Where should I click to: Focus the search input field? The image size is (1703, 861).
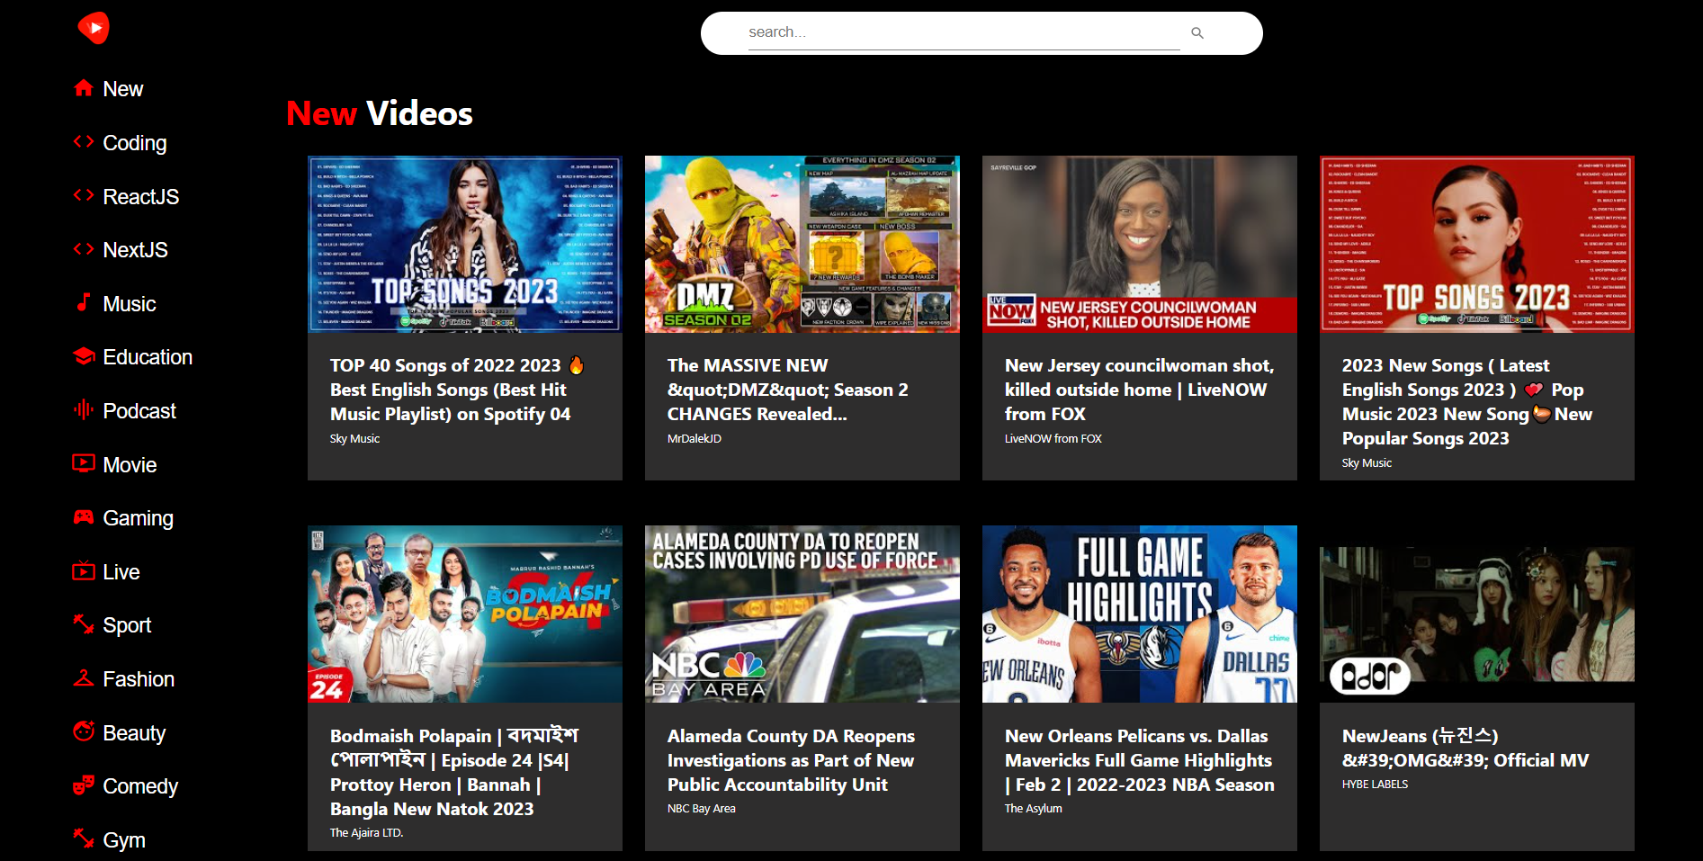tap(964, 32)
